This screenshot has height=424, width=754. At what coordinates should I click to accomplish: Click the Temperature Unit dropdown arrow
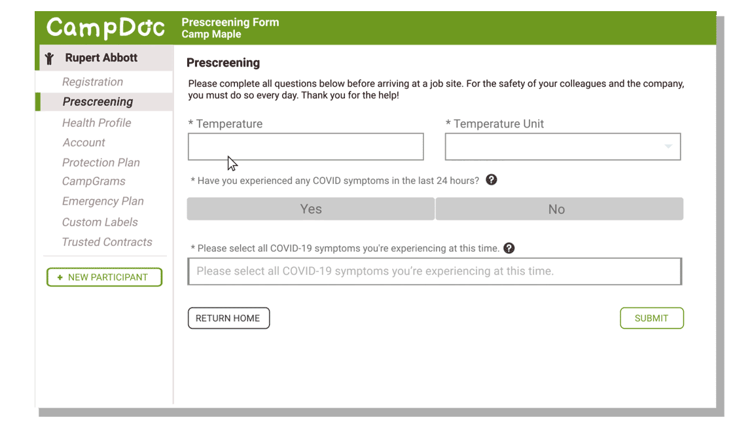tap(668, 146)
